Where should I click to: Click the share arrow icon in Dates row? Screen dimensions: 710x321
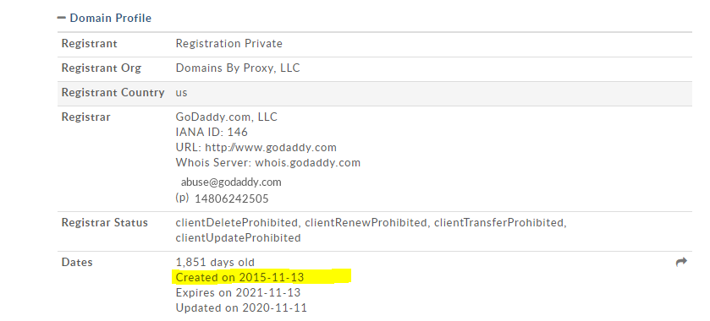pyautogui.click(x=681, y=262)
